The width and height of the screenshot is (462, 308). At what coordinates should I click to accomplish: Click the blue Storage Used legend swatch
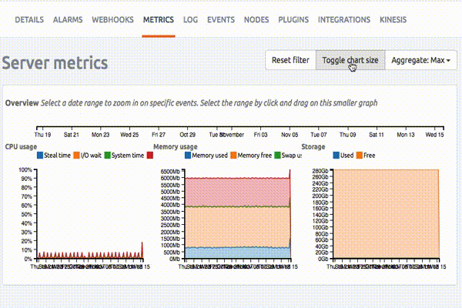point(336,155)
